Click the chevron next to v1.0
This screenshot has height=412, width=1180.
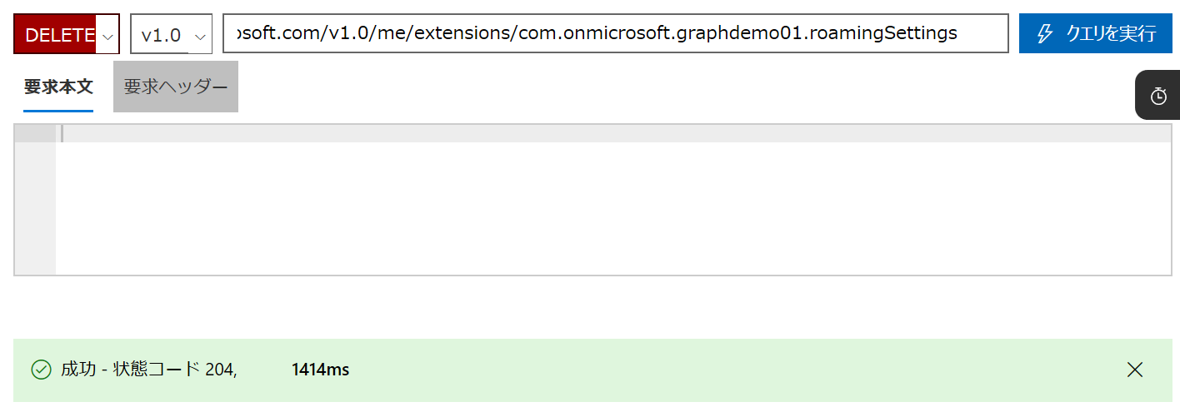pos(200,37)
